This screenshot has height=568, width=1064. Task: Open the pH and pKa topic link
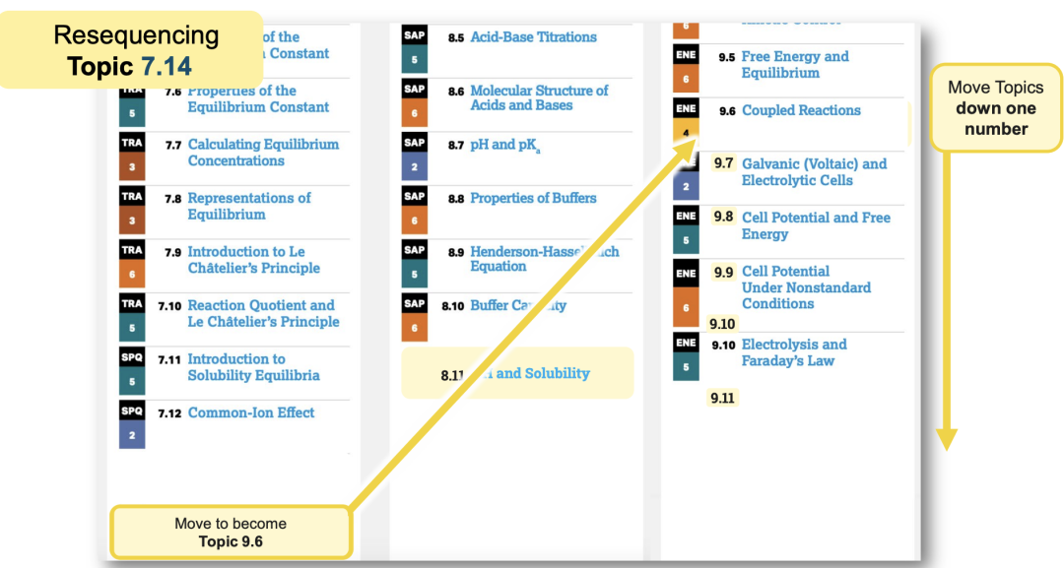(x=504, y=145)
